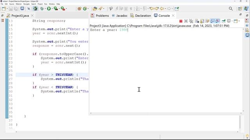Click the Pin Console icon
The image size is (250, 140).
(223, 21)
